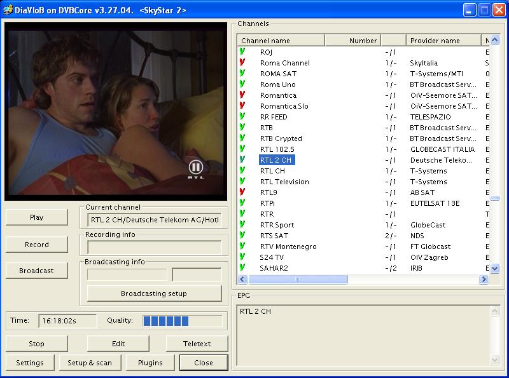Click the provider text SkyItalia
This screenshot has height=378, width=509.
(x=424, y=63)
